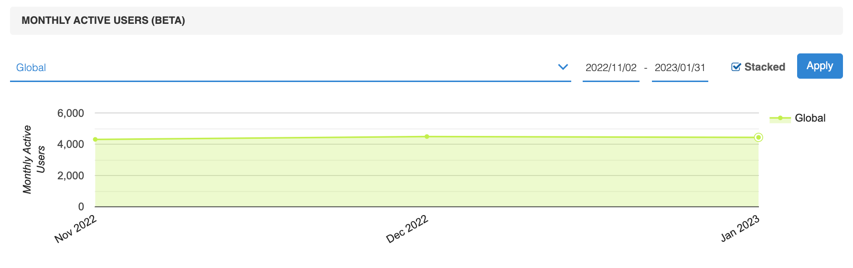This screenshot has width=853, height=268.
Task: Click the Monthly Active Users (Beta) header
Action: point(103,21)
